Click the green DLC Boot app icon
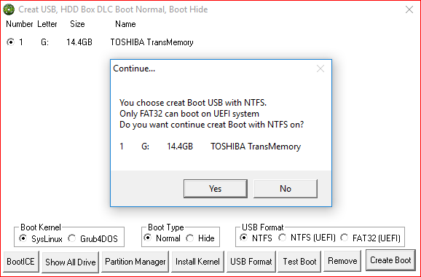 click(x=9, y=9)
